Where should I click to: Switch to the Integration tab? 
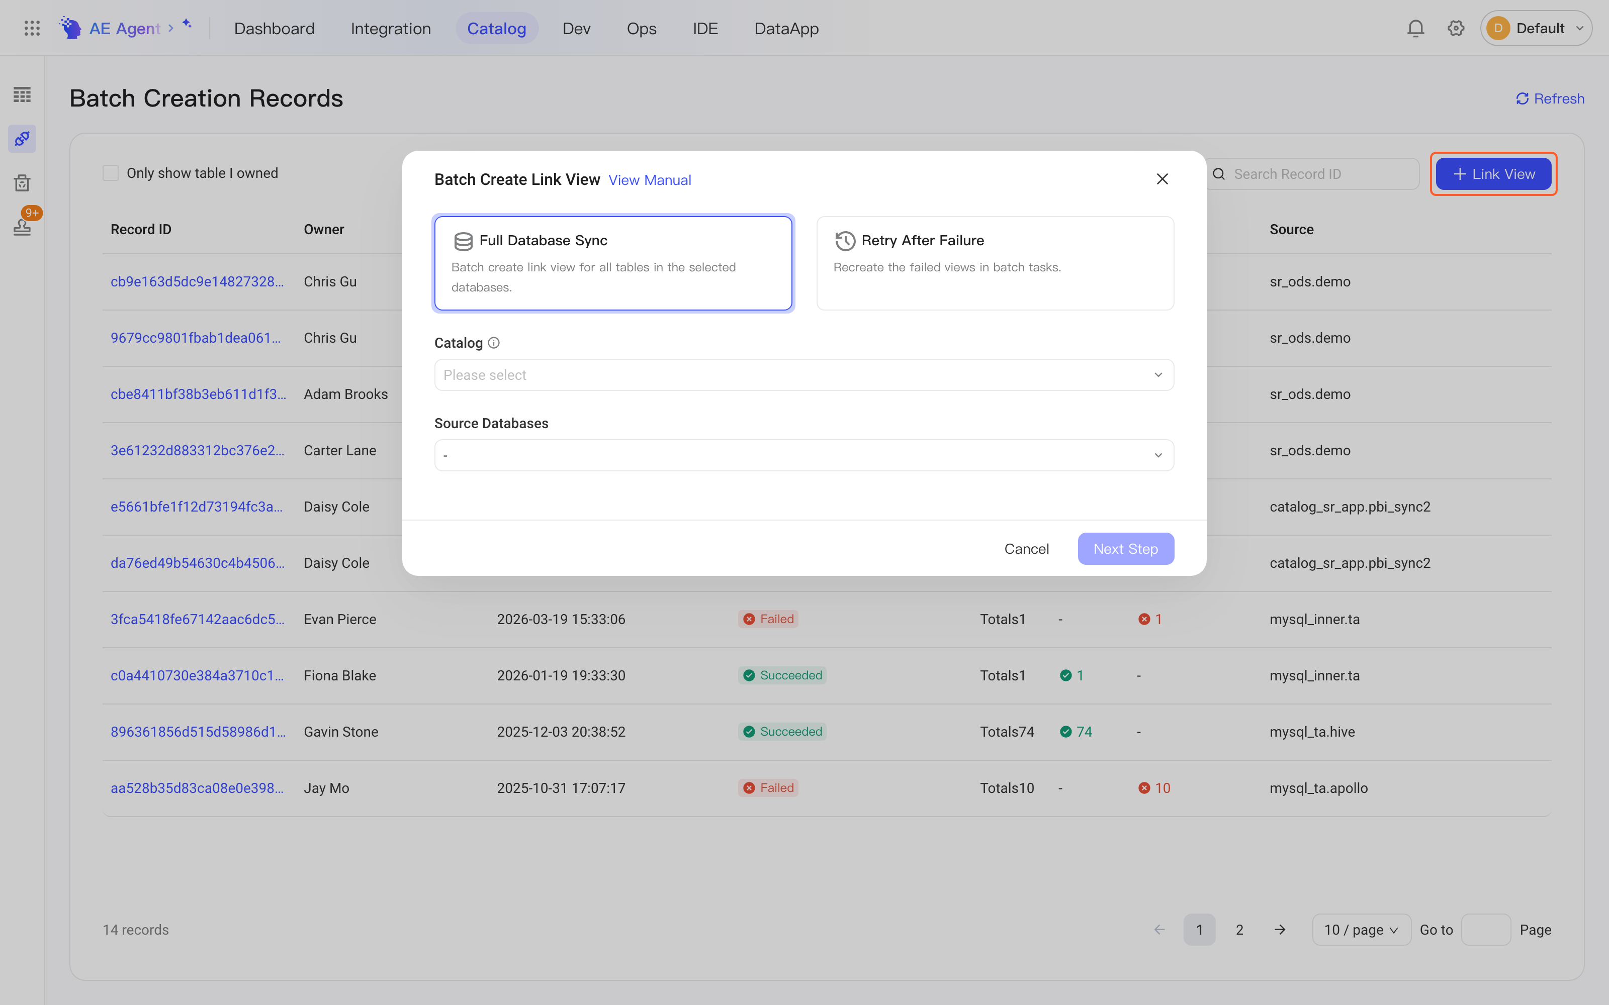click(390, 28)
